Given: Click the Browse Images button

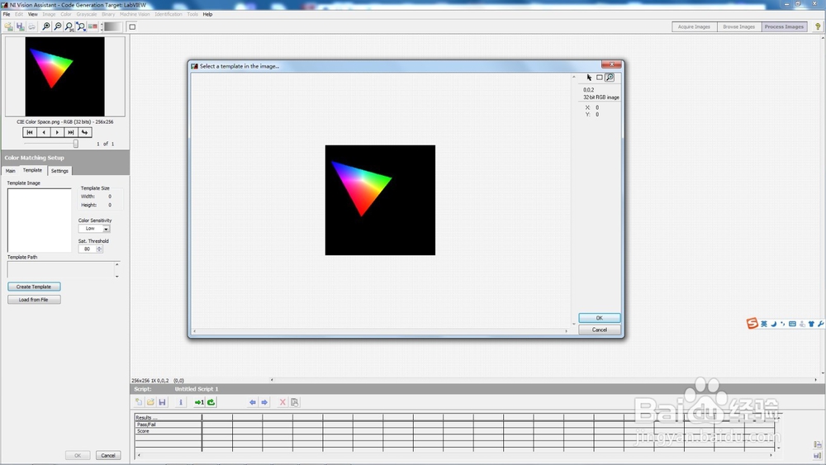Looking at the screenshot, I should (x=738, y=27).
